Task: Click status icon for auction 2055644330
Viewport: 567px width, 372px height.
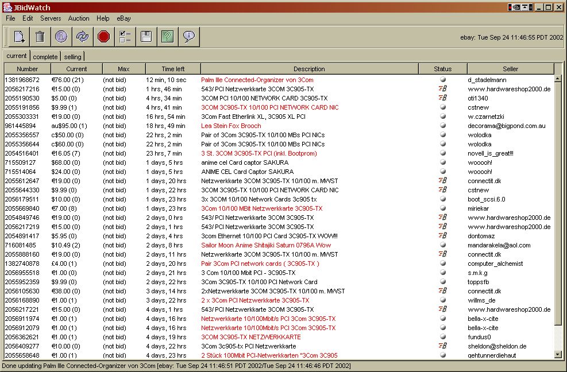Action: [442, 189]
